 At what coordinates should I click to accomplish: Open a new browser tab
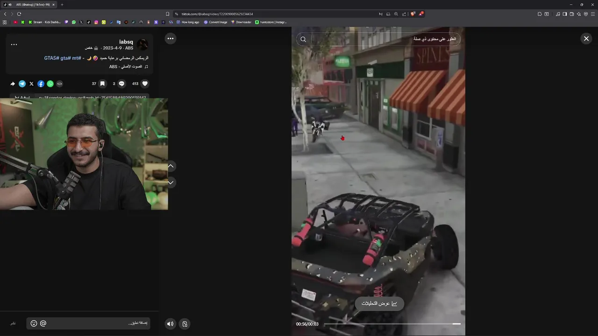click(62, 5)
